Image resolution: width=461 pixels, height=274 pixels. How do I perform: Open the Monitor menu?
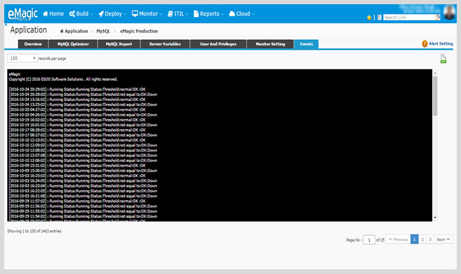(x=147, y=14)
